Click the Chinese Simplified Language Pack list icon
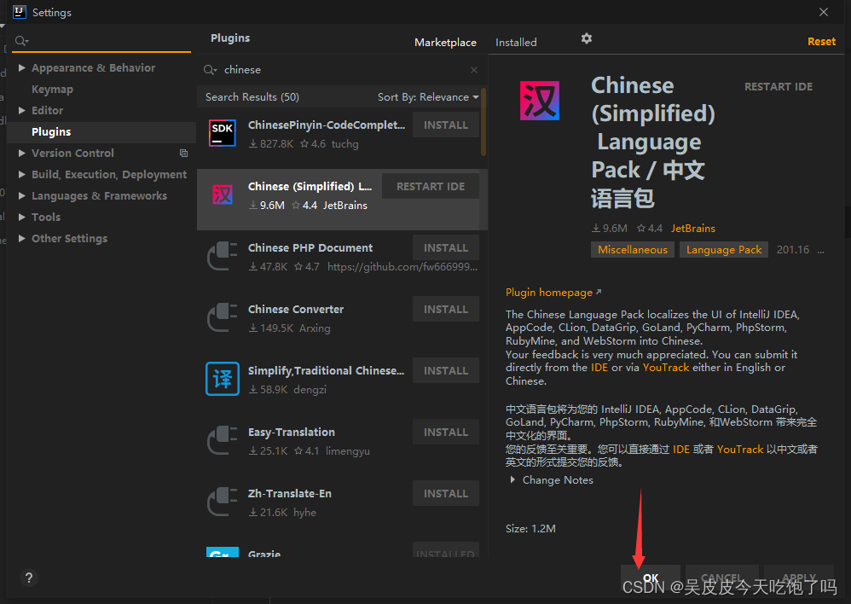Viewport: 851px width, 604px height. (x=223, y=195)
